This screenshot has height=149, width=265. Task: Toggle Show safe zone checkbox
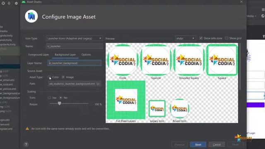coord(201,38)
